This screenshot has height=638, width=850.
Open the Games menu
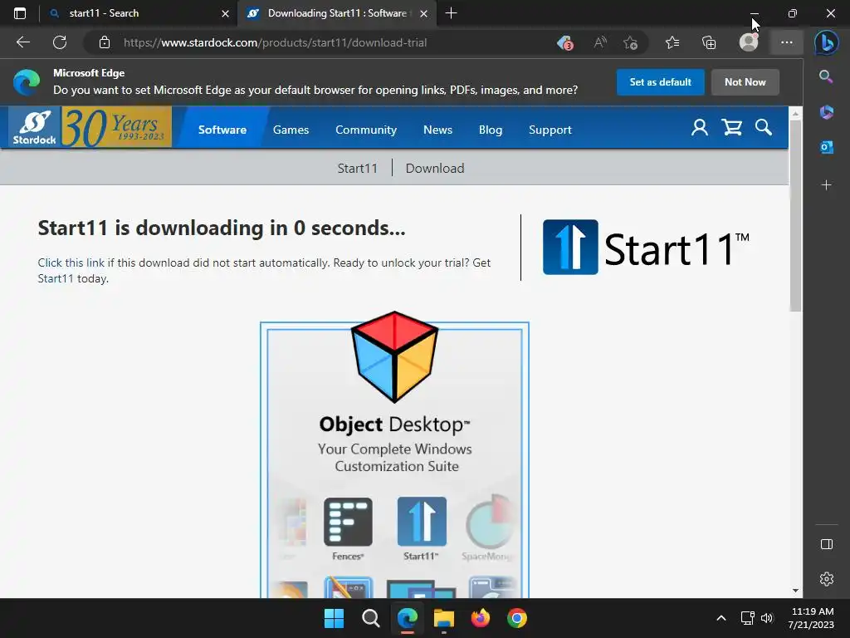(x=291, y=130)
